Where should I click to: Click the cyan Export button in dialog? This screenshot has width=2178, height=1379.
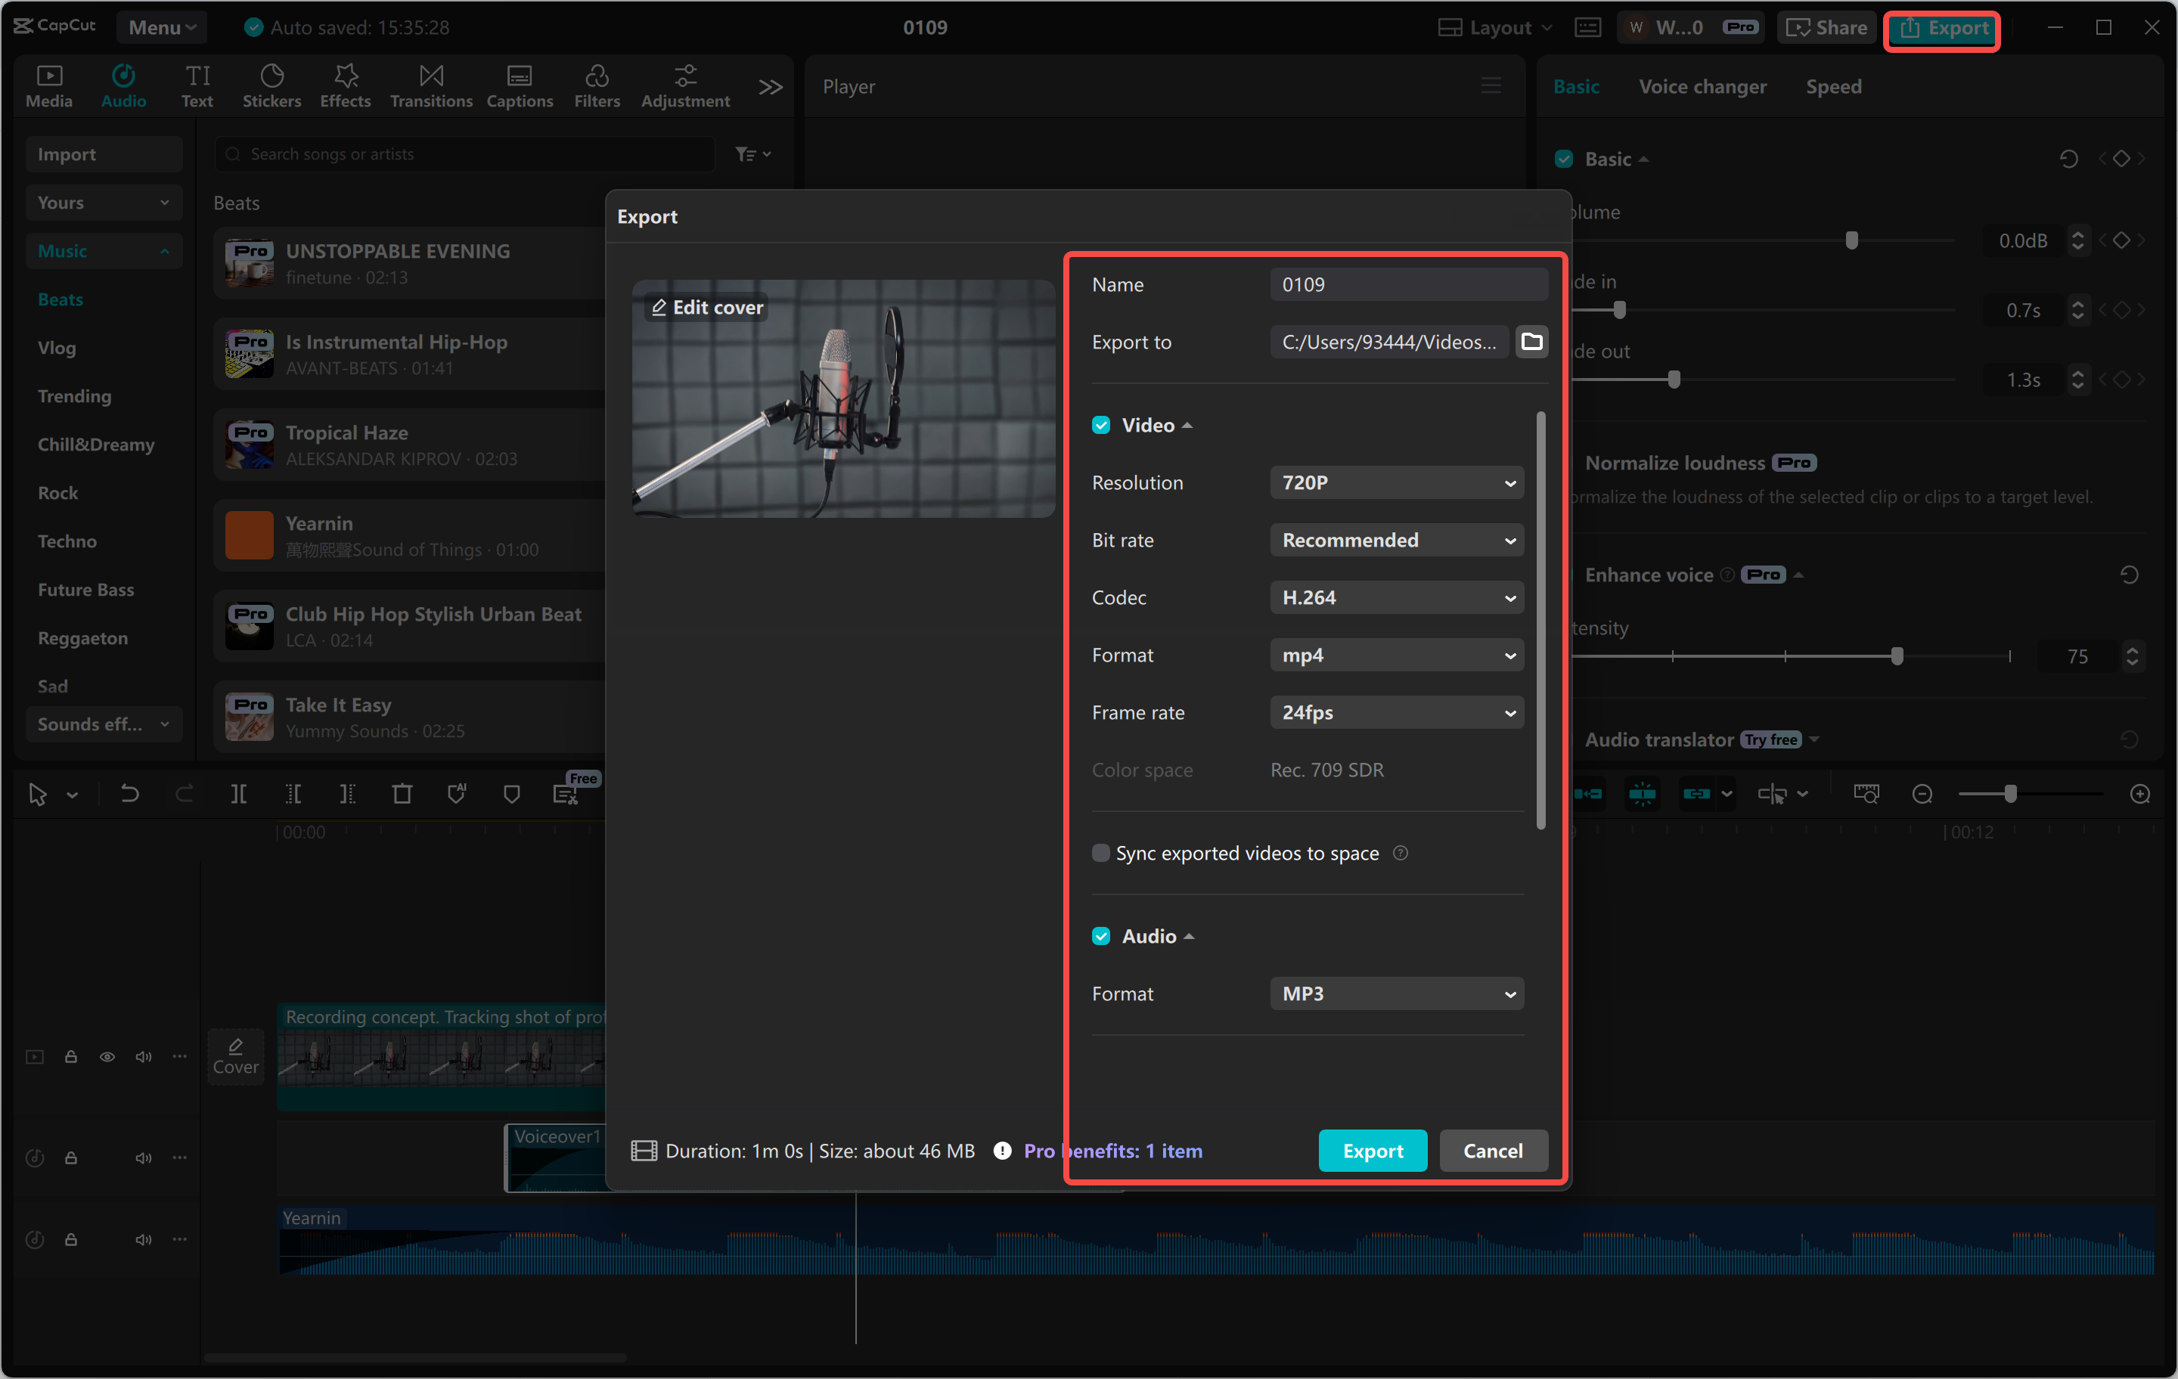click(x=1372, y=1150)
